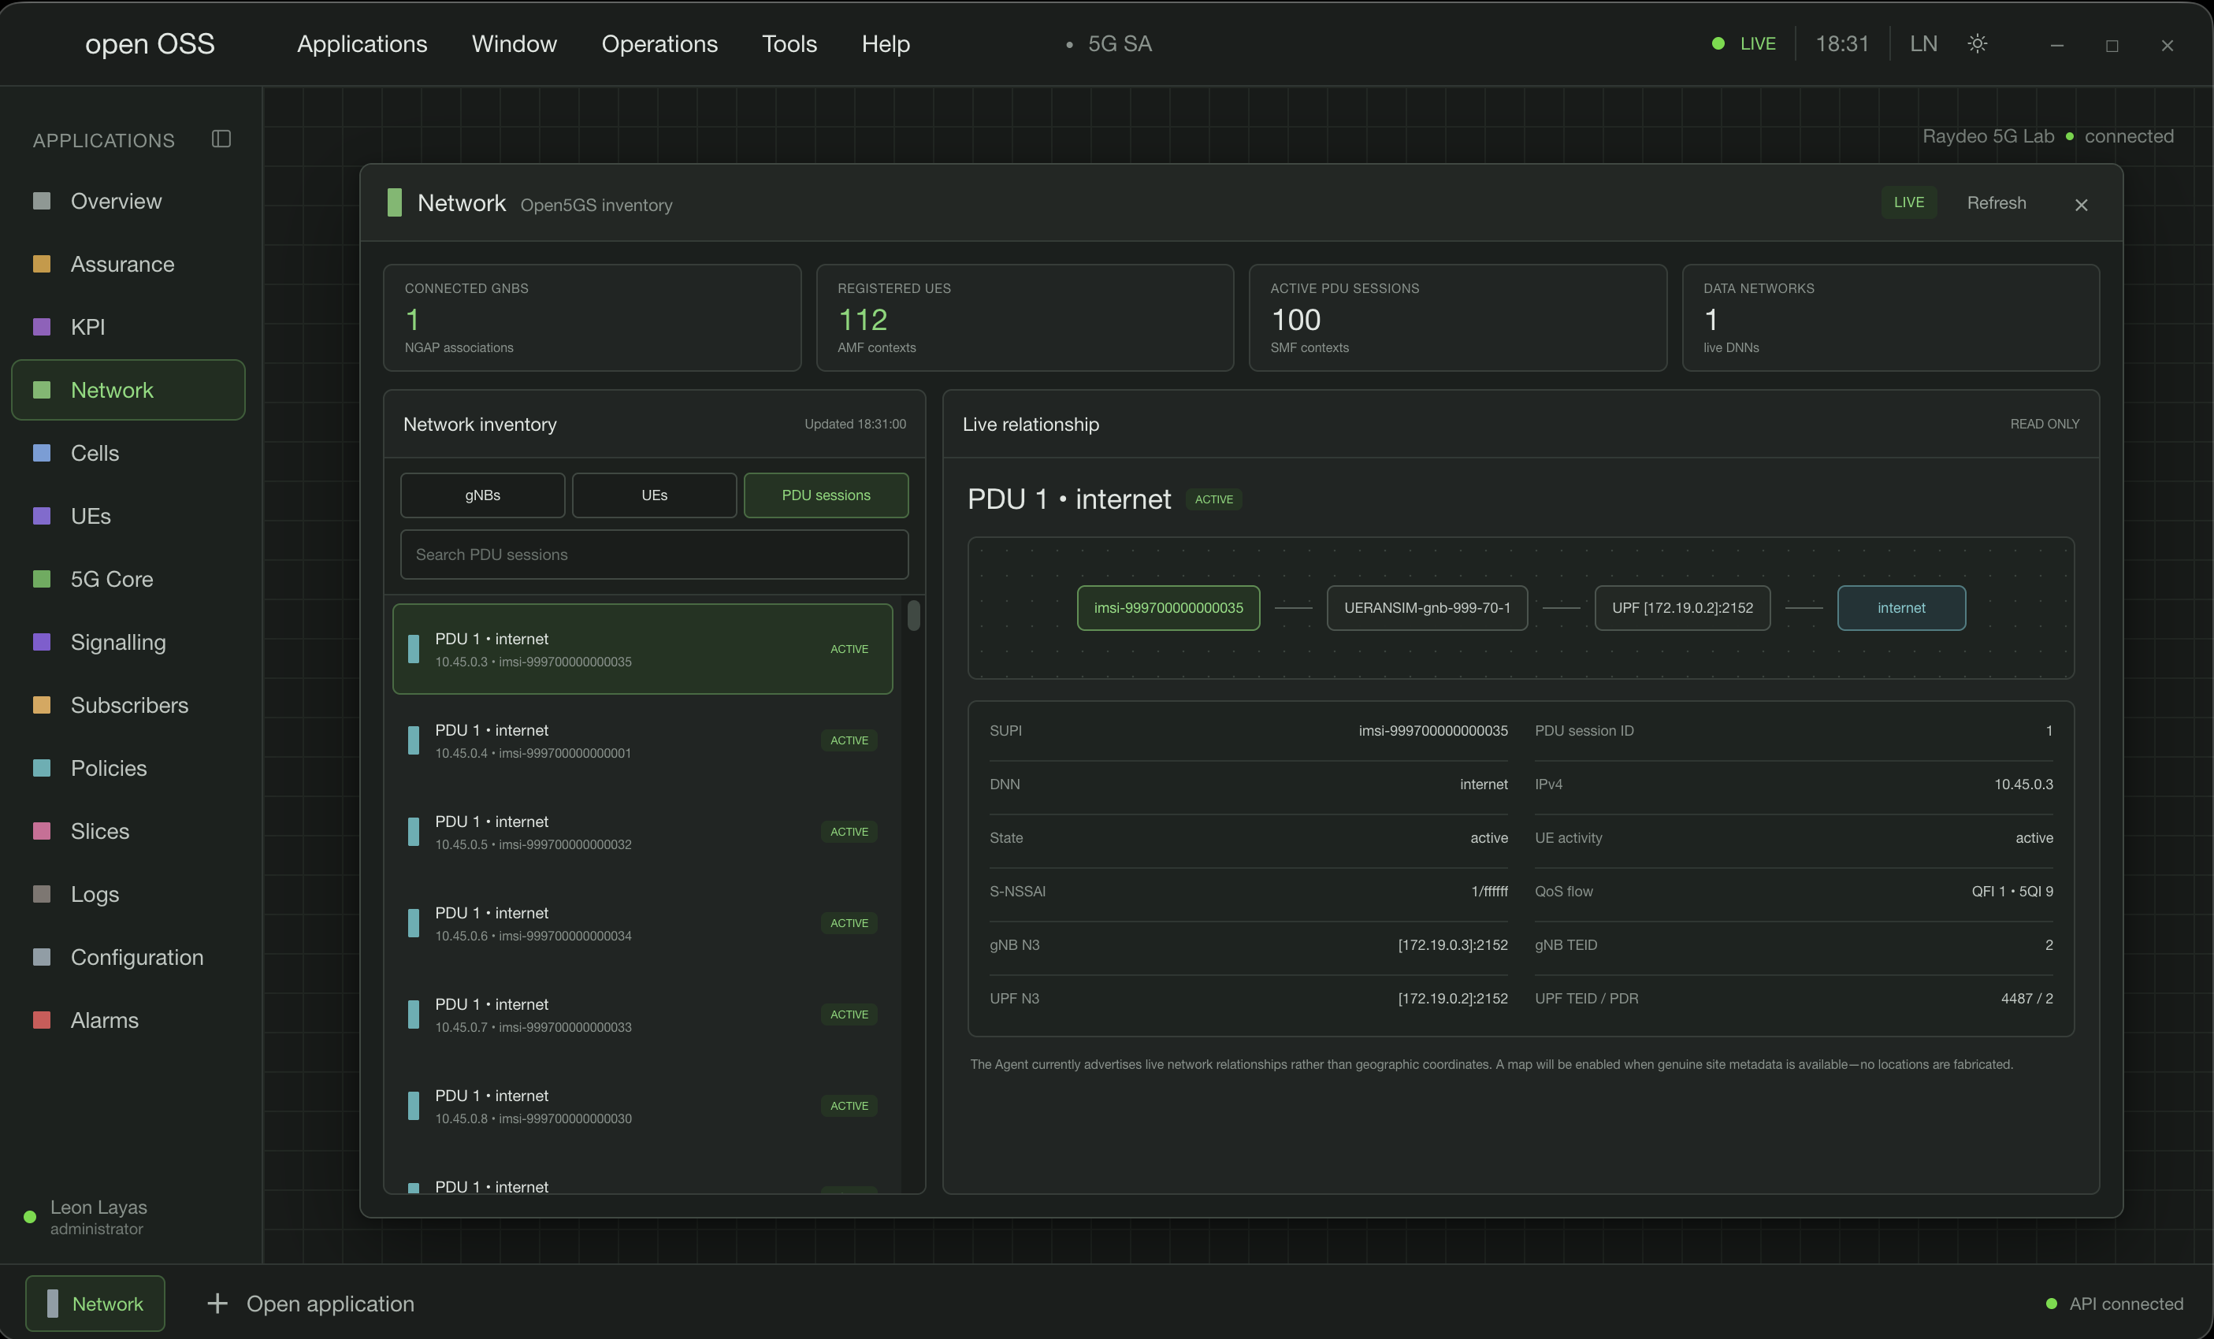The image size is (2214, 1339).
Task: Click the Active PDU sessions stat card
Action: pyautogui.click(x=1458, y=317)
